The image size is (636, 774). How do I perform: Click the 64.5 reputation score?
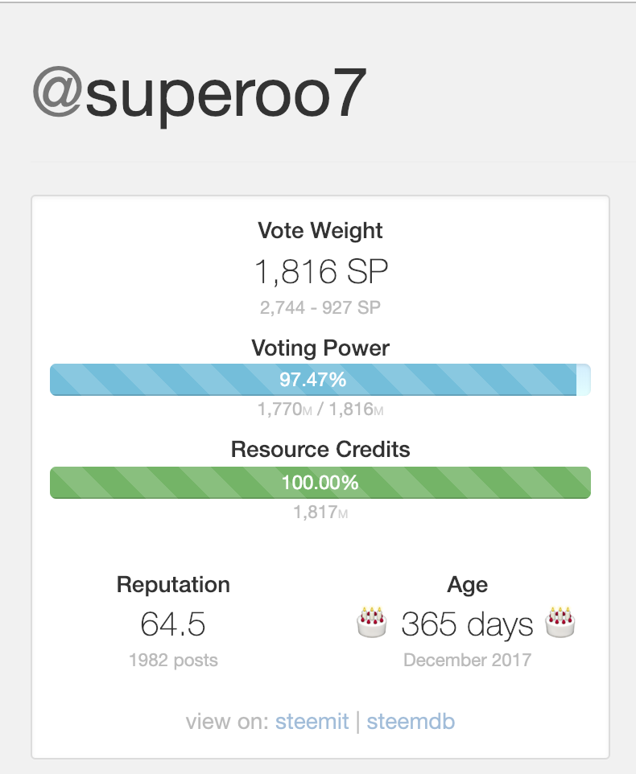tap(173, 624)
